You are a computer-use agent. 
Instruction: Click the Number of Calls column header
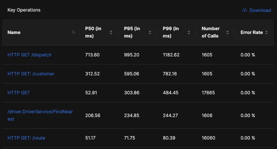(211, 32)
